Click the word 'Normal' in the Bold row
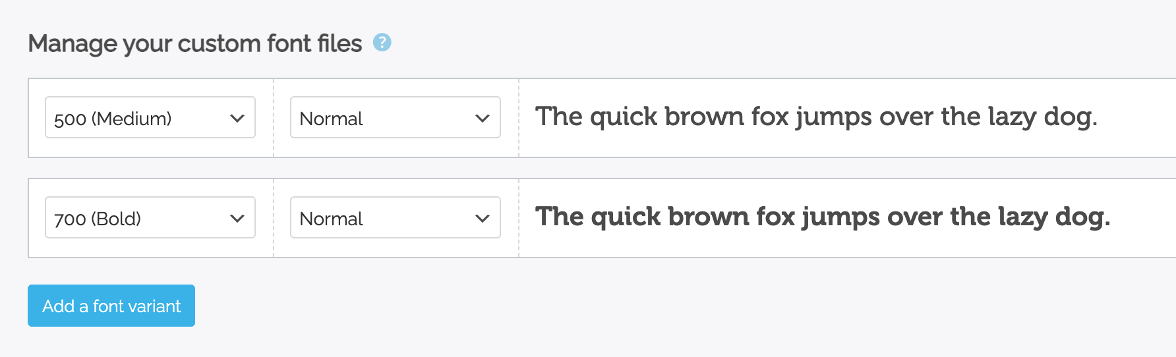Viewport: 1176px width, 357px height. tap(331, 219)
